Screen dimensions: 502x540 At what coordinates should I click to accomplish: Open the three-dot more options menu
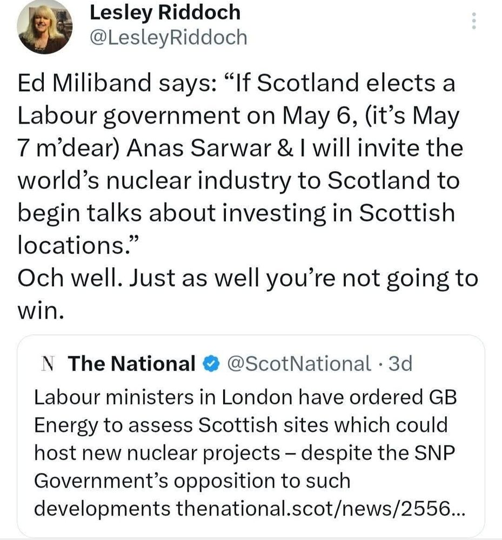click(474, 21)
